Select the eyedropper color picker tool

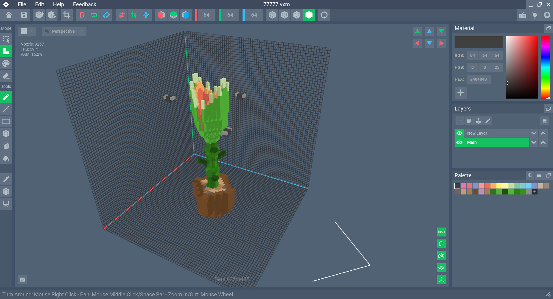[6, 179]
